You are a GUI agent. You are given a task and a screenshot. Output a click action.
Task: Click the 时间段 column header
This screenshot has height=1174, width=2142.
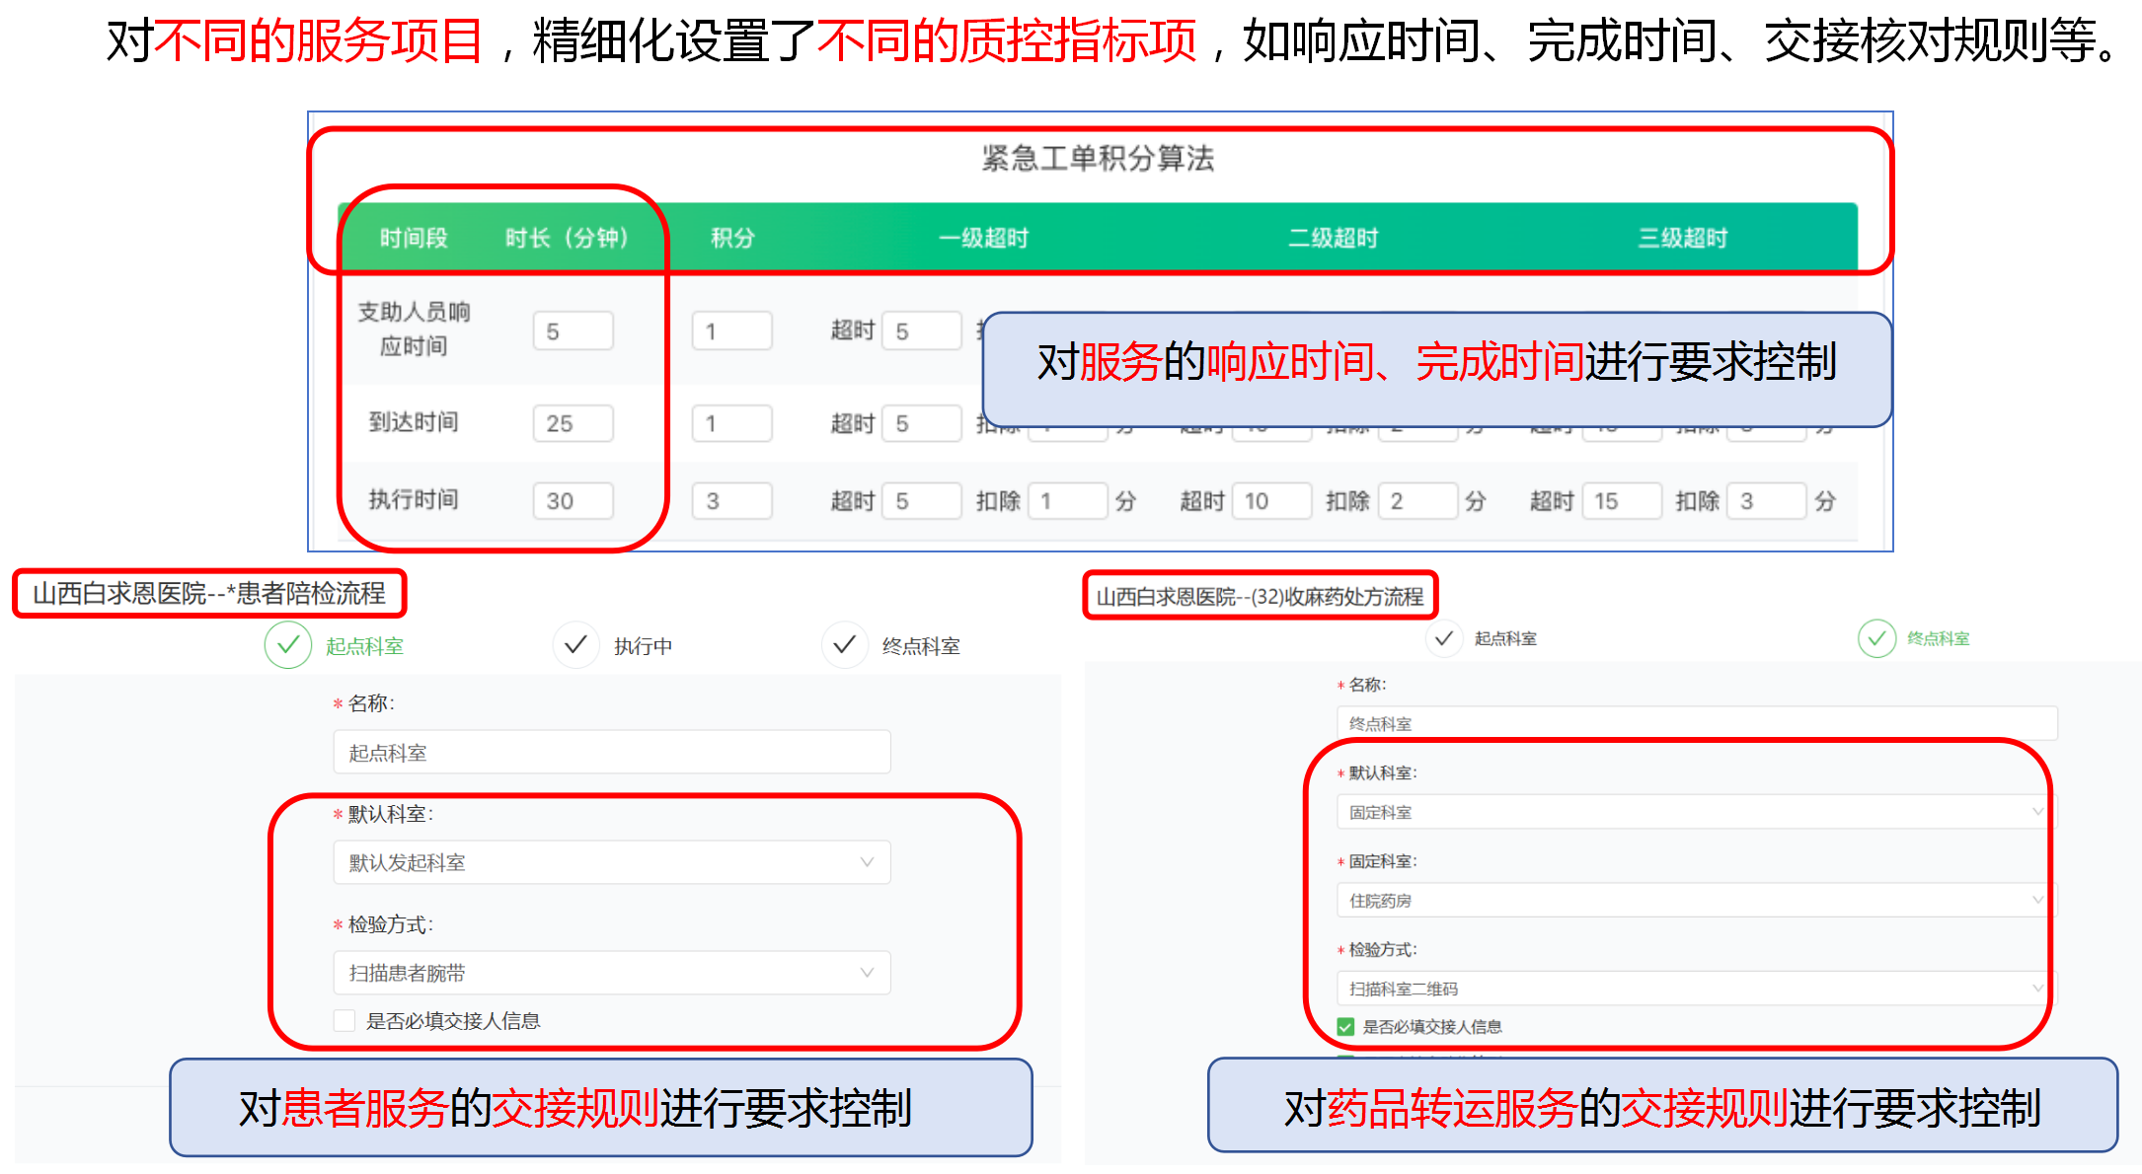click(414, 238)
